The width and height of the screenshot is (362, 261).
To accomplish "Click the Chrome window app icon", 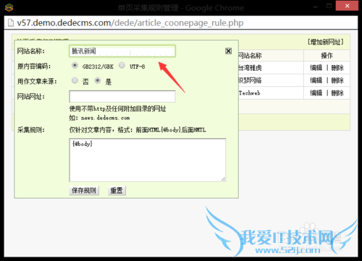I will pyautogui.click(x=9, y=8).
